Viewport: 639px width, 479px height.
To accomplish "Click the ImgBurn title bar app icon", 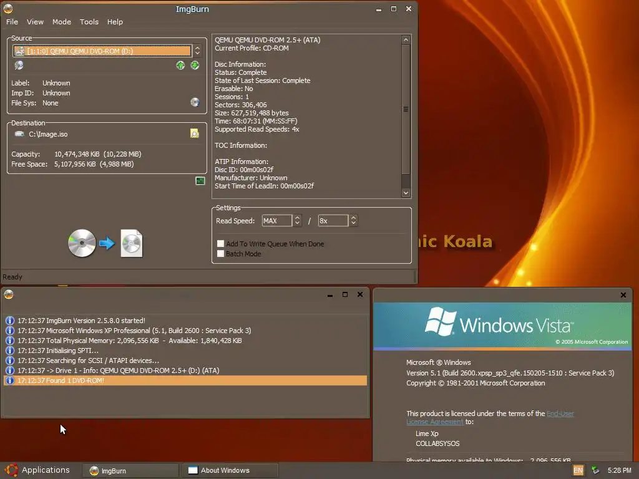I will click(7, 8).
